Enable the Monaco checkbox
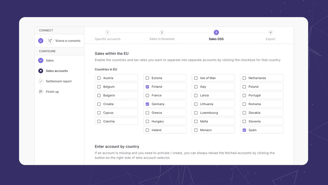328x185 pixels. (196, 130)
